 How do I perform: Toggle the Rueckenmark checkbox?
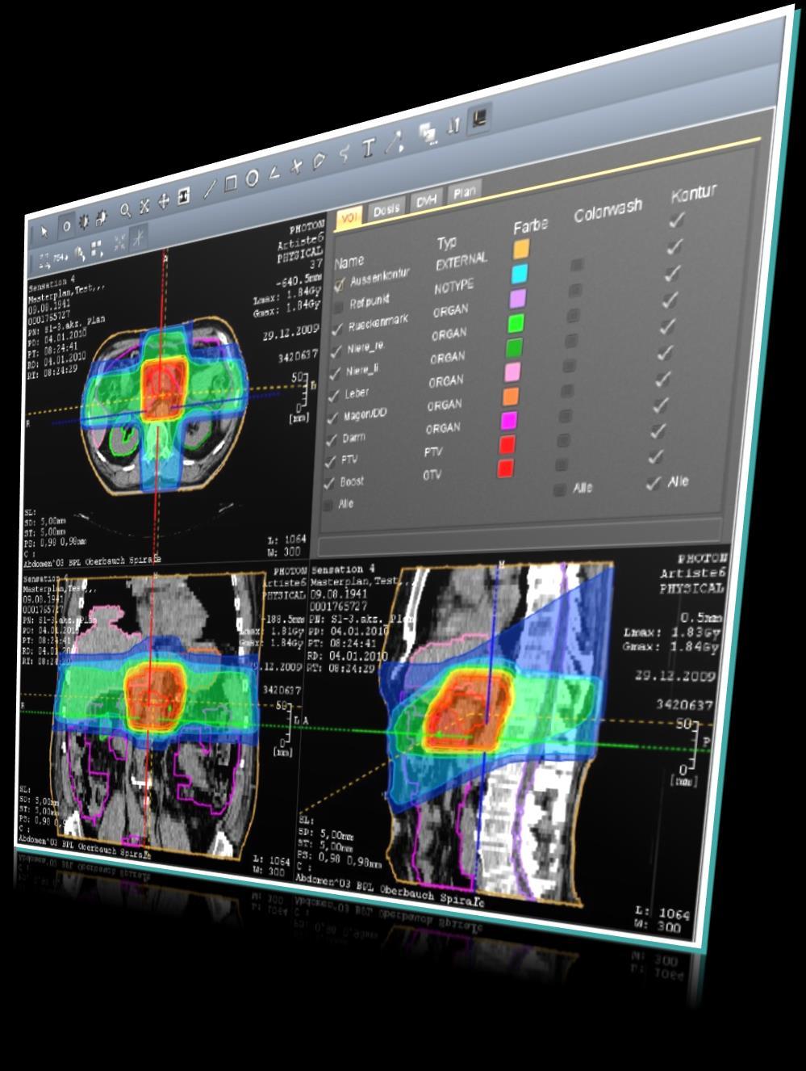[336, 330]
